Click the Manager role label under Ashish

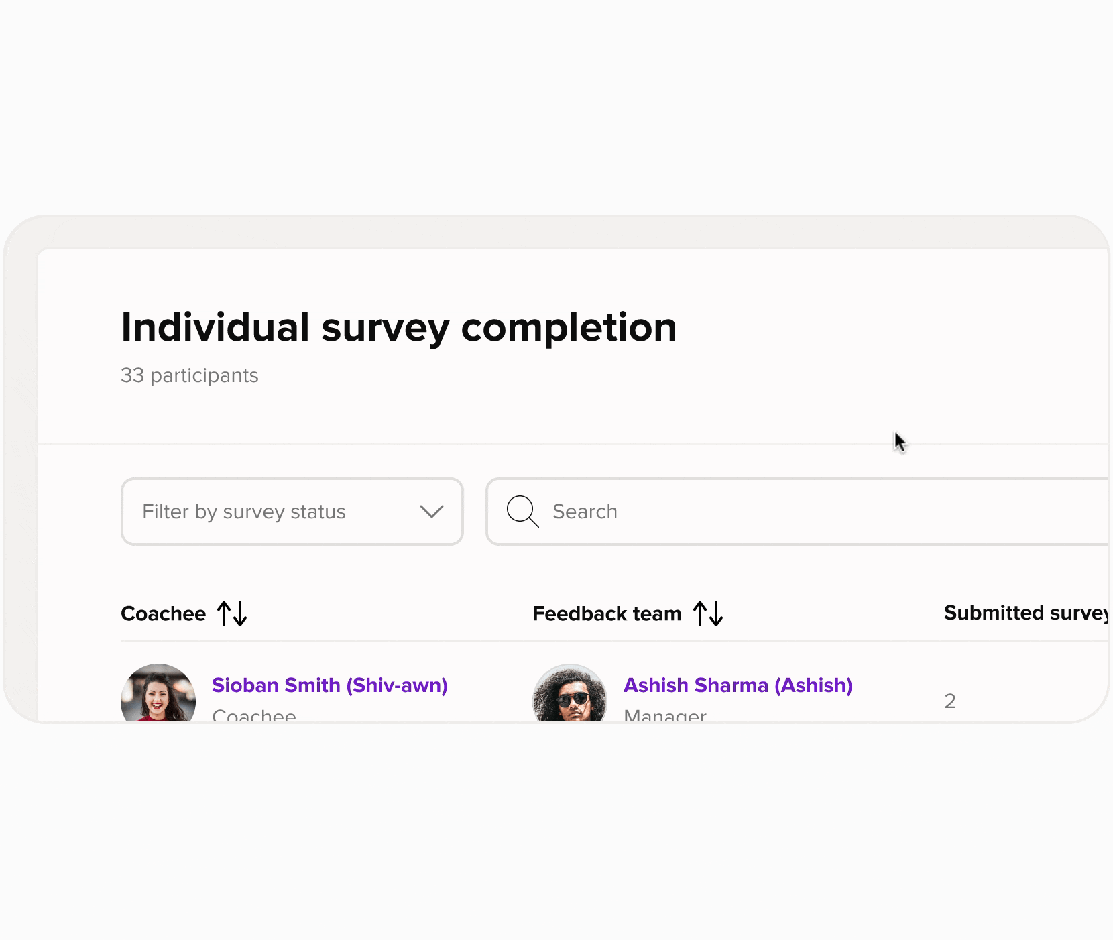coord(664,715)
